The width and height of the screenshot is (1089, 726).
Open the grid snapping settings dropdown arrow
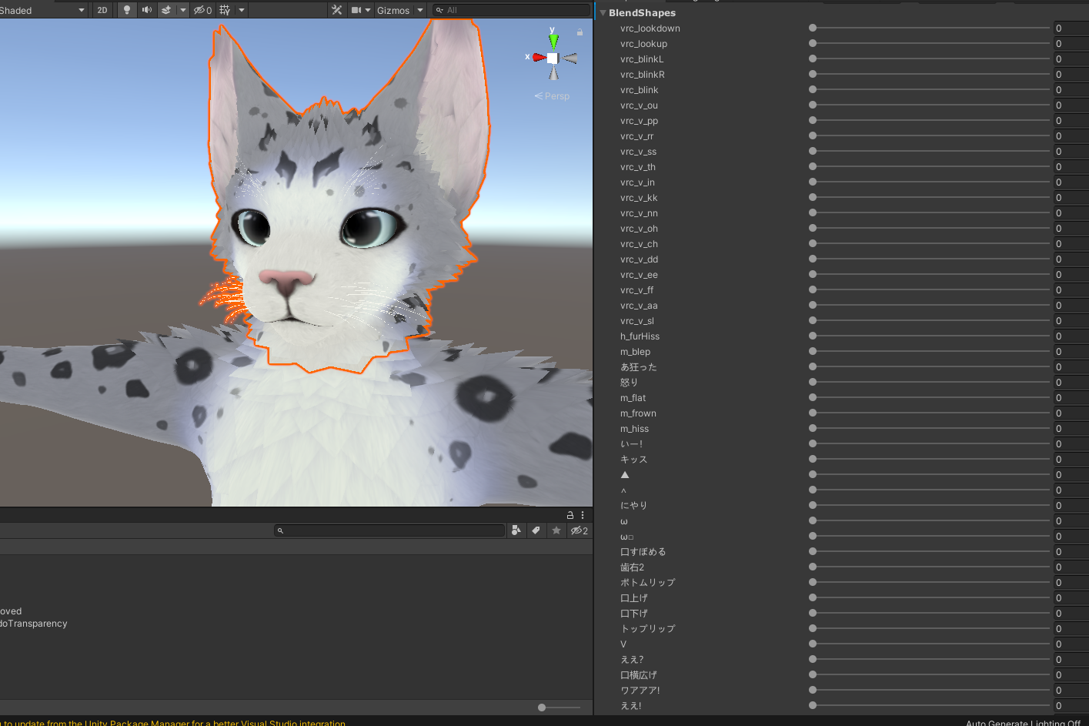tap(242, 10)
